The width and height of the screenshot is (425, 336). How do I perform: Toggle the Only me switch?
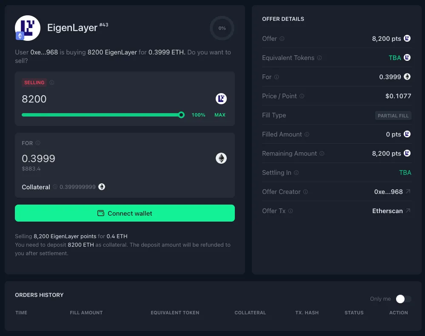[404, 299]
